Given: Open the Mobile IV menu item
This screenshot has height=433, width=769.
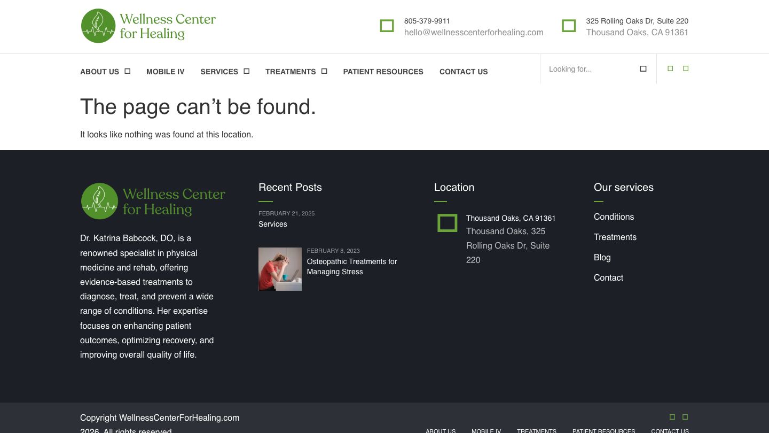Looking at the screenshot, I should pos(165,72).
